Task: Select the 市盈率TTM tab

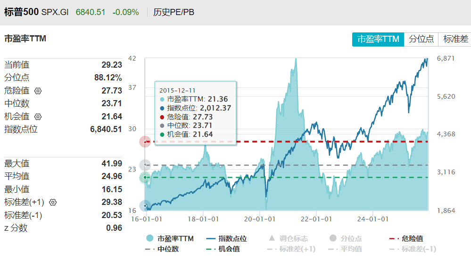Action: pyautogui.click(x=378, y=39)
